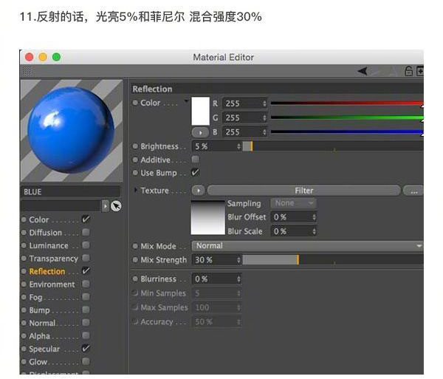Click the gradient texture preview thumbnail

coord(208,218)
